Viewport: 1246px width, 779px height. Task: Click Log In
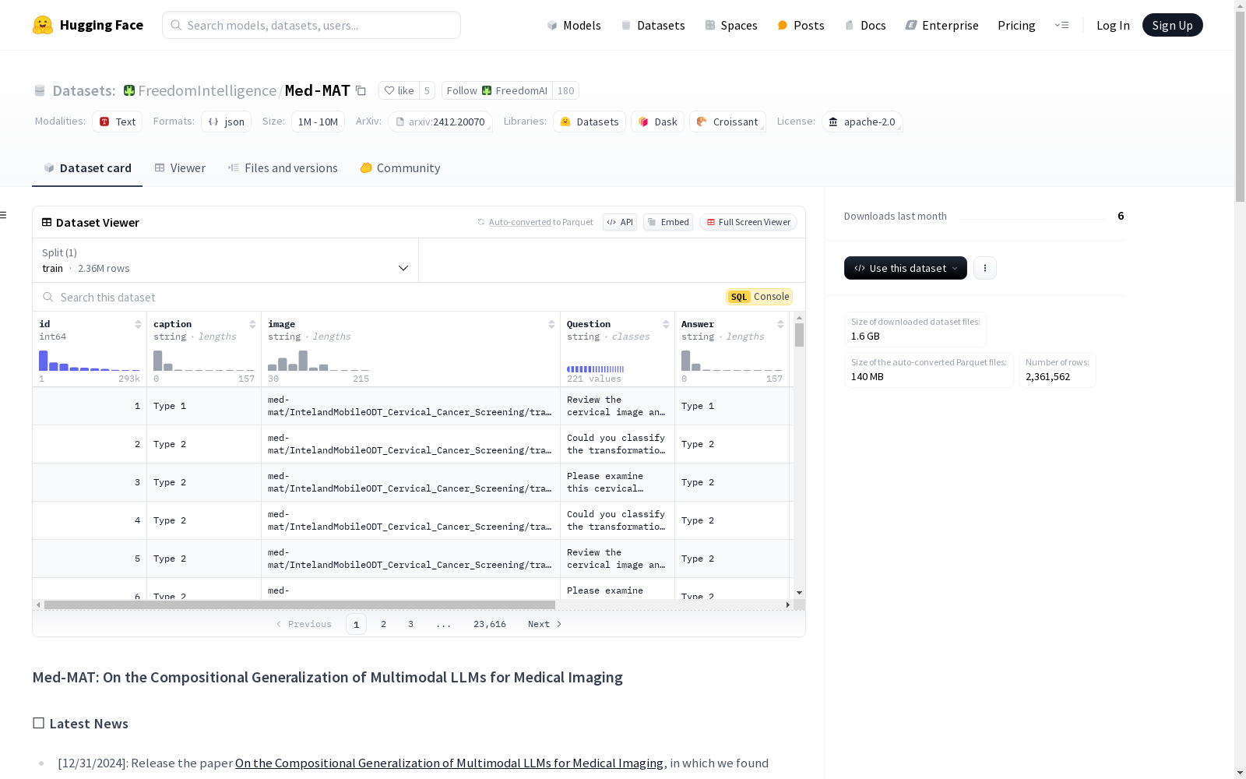click(x=1113, y=25)
